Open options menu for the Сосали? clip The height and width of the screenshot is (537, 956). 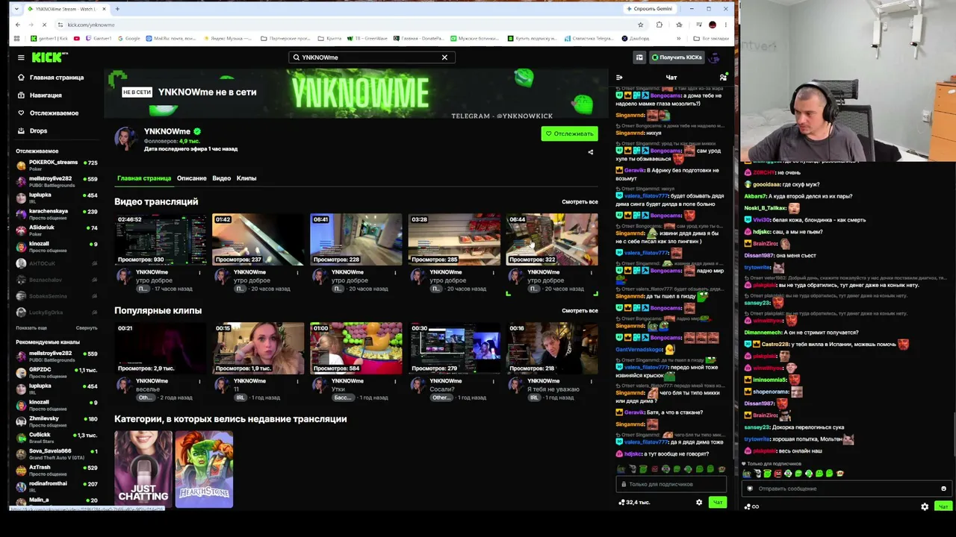pos(493,382)
